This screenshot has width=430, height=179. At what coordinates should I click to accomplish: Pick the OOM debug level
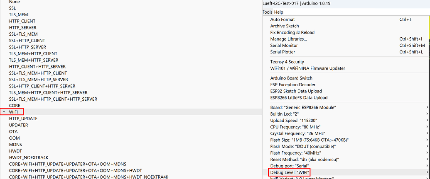pyautogui.click(x=15, y=138)
